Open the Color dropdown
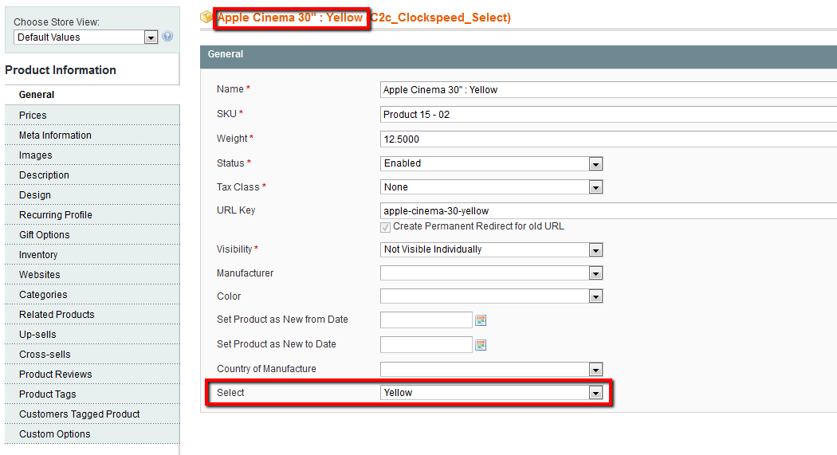 (491, 296)
